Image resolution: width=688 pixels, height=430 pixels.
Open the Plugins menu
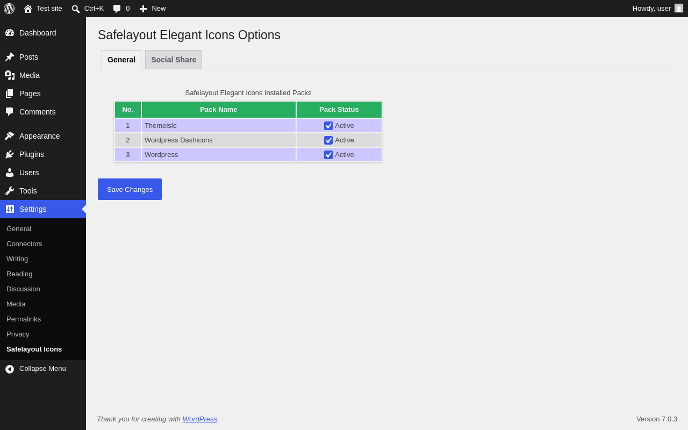tap(43, 154)
